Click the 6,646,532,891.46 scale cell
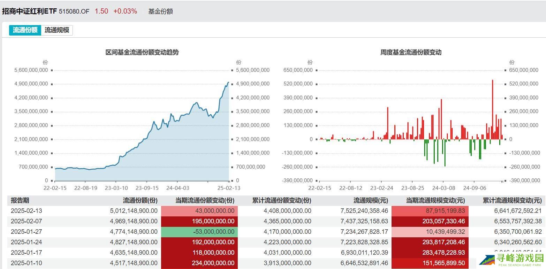The height and width of the screenshot is (269, 546). [x=364, y=263]
